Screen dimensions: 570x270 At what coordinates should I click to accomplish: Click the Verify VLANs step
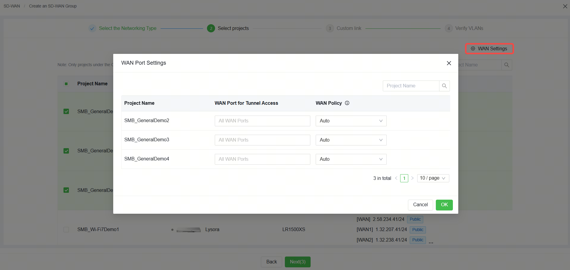coord(464,28)
